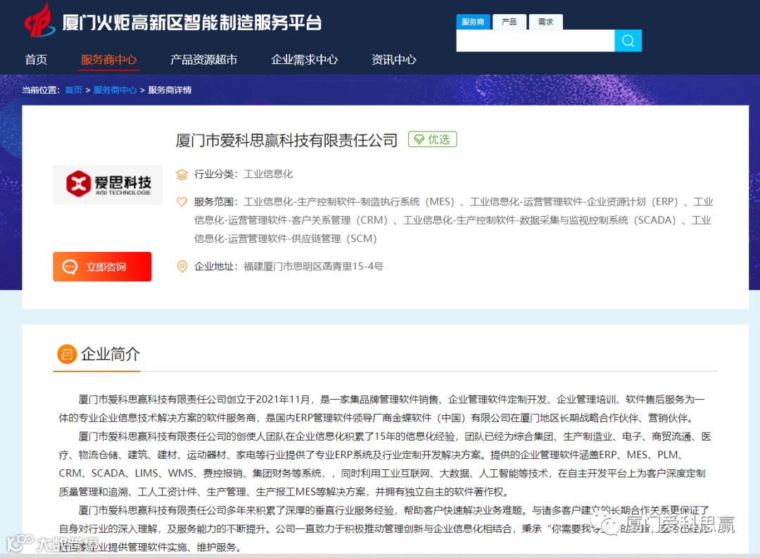Open the 服务商中心 navigation item
Screen dimensions: 760x558
point(110,60)
